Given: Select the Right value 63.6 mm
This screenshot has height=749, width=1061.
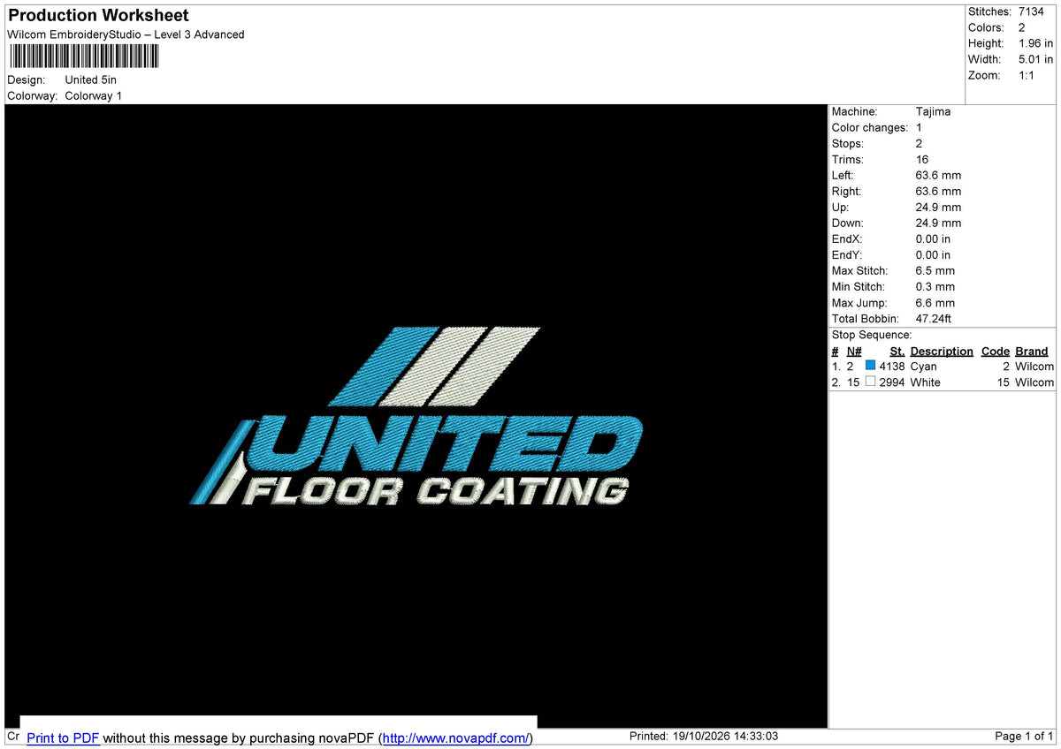Looking at the screenshot, I should (938, 191).
